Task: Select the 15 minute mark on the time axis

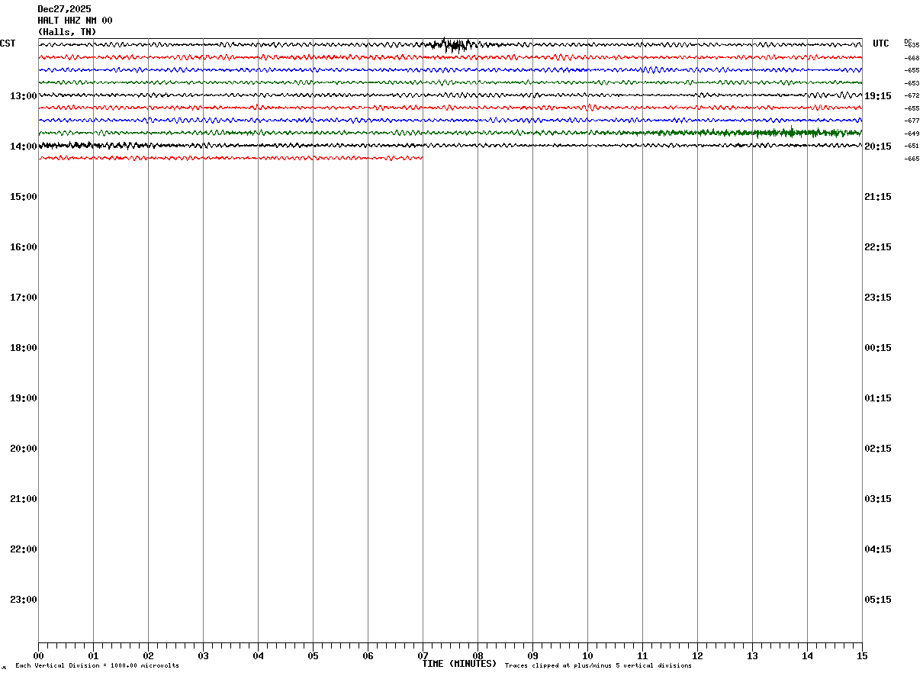Action: tap(862, 655)
